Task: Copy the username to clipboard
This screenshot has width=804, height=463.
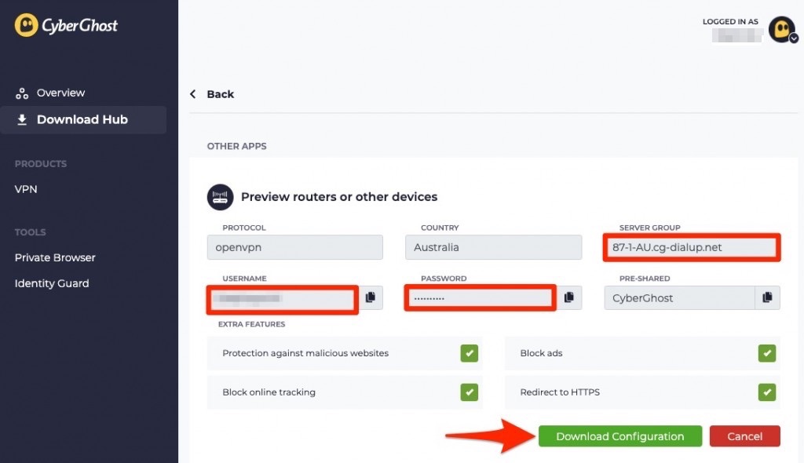Action: point(371,297)
